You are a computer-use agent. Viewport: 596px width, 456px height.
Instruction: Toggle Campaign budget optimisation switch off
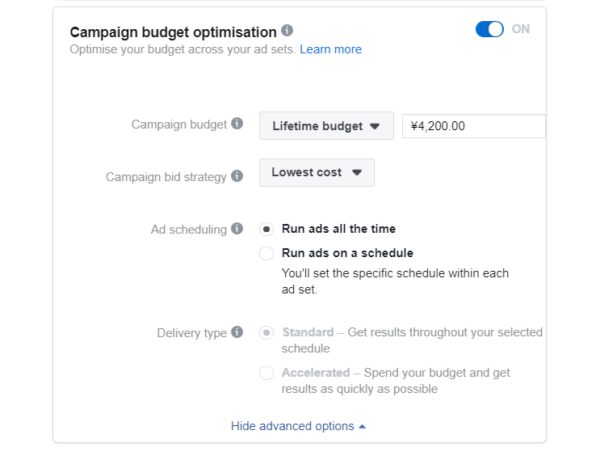point(489,29)
